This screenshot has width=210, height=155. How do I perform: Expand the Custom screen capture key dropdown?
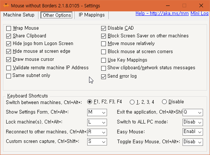coord(97,142)
